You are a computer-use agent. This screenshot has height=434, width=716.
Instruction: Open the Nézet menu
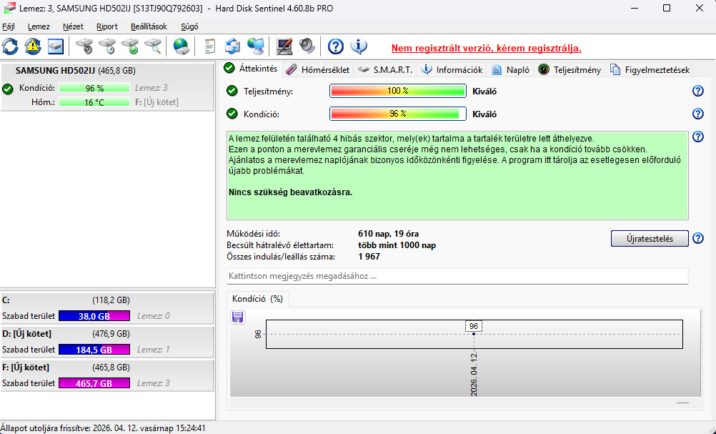coord(73,26)
